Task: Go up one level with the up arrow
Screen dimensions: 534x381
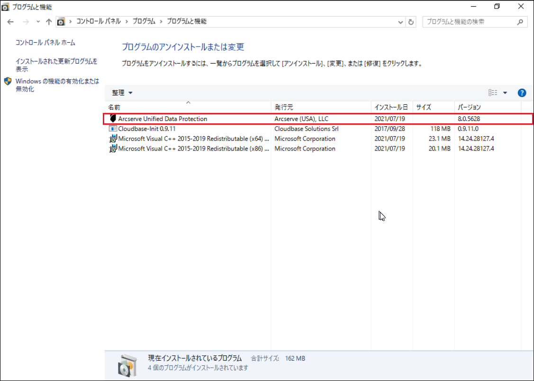Action: [x=49, y=22]
